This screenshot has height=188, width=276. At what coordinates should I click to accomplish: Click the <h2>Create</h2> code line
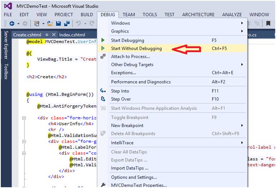(47, 77)
